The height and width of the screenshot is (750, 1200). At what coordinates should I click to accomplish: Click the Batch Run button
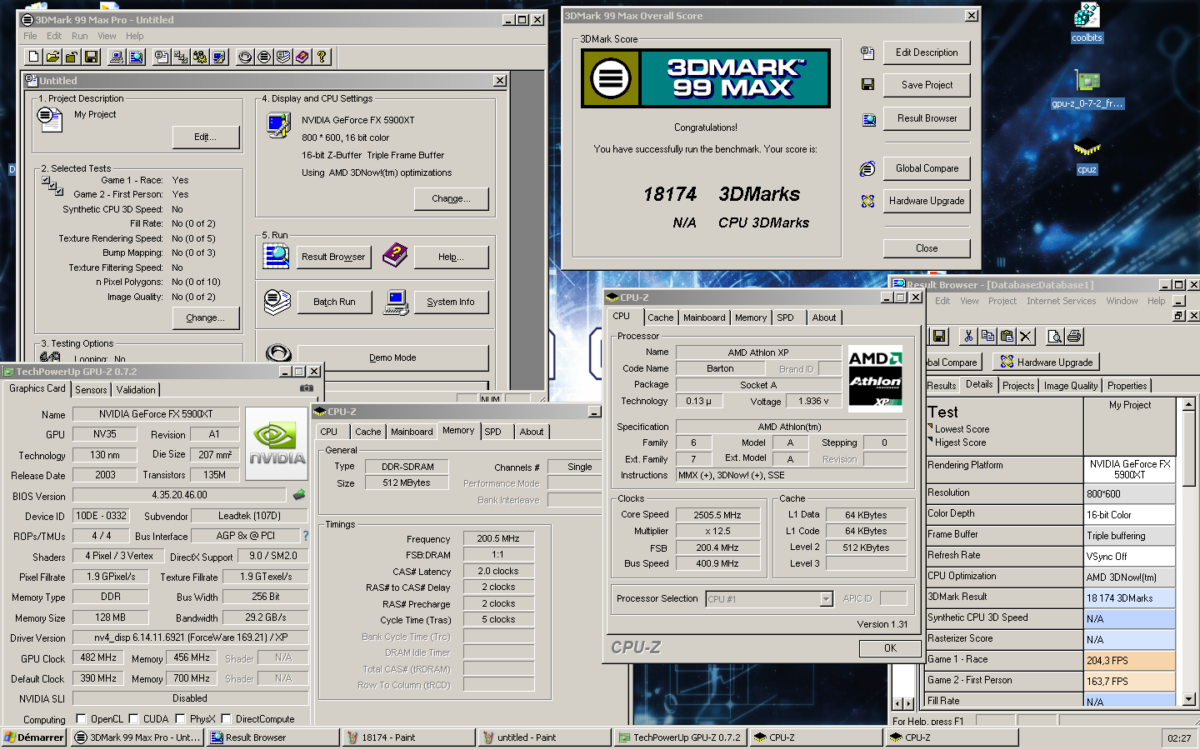pos(334,302)
